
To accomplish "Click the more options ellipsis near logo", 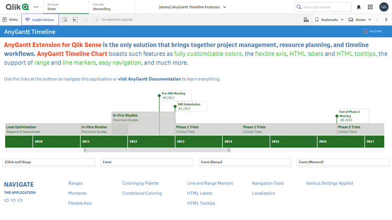I will pos(36,7).
